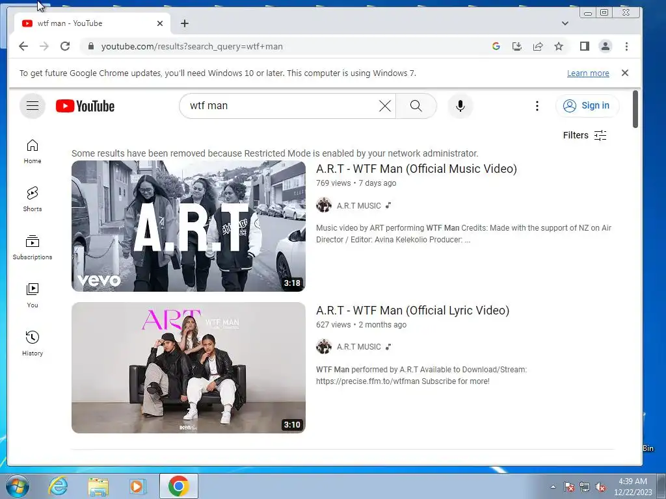Open the Chrome profile avatar
Viewport: 666px width, 499px height.
point(606,46)
